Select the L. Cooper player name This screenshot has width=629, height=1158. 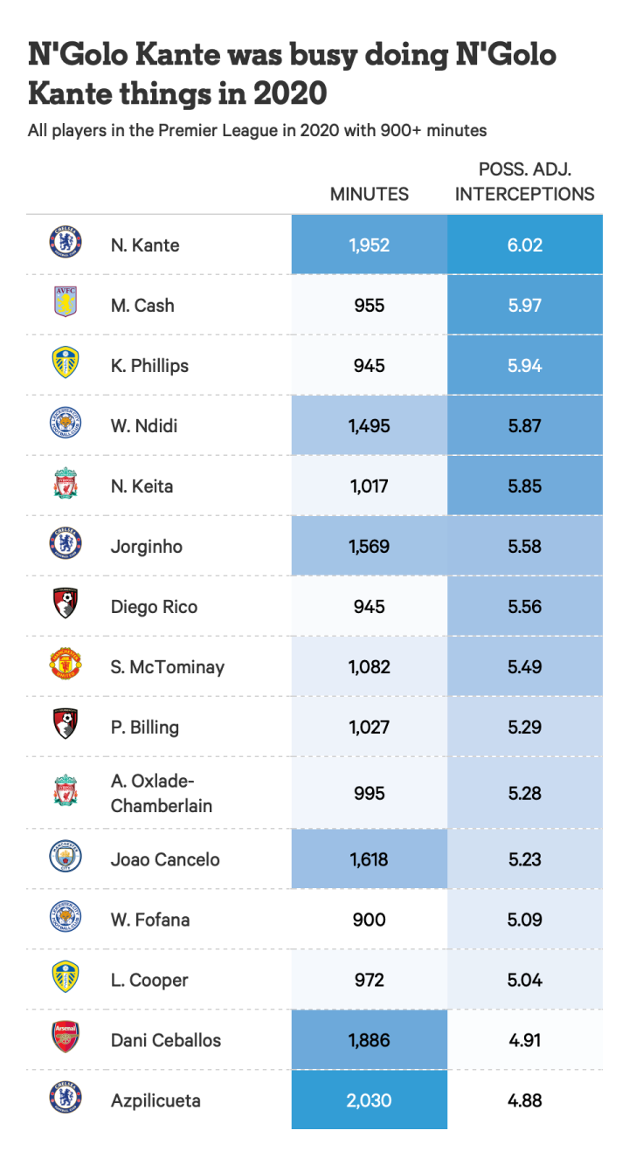coord(149,980)
